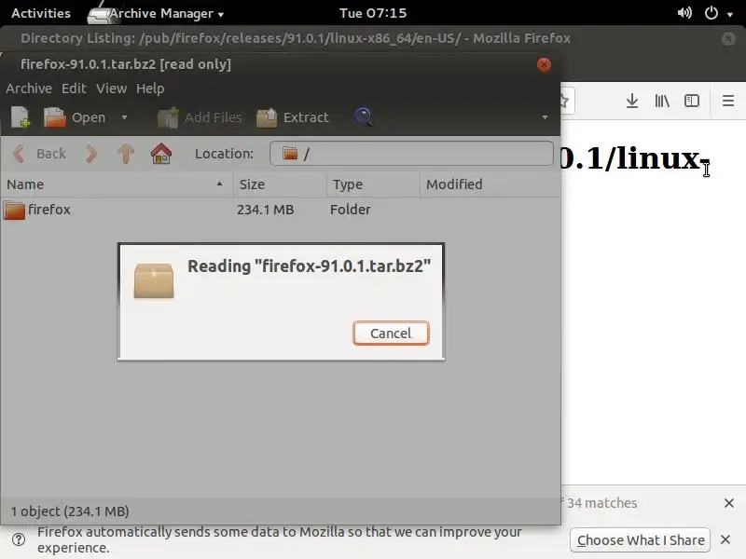This screenshot has width=746, height=559.
Task: Open the Help menu
Action: [x=150, y=89]
